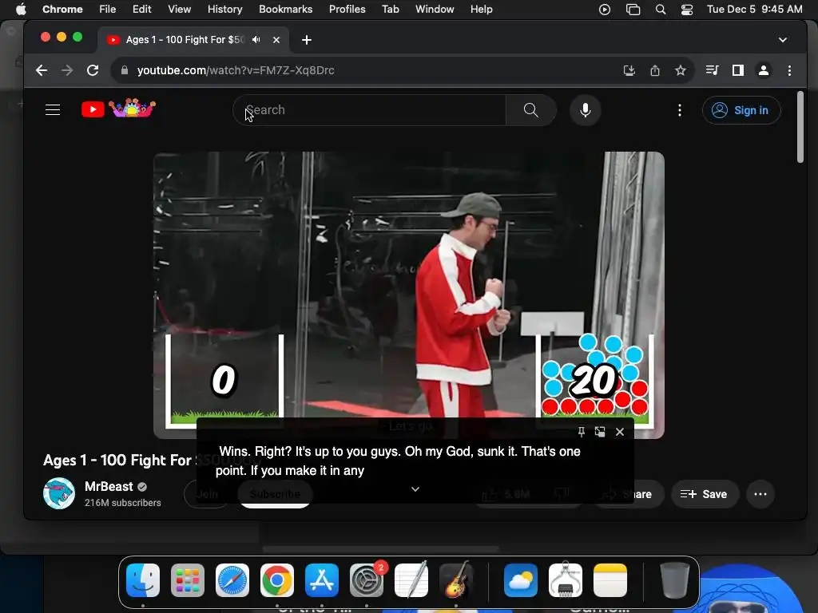Screen dimensions: 818x613
Task: Click Save to playlist button
Action: pyautogui.click(x=704, y=494)
